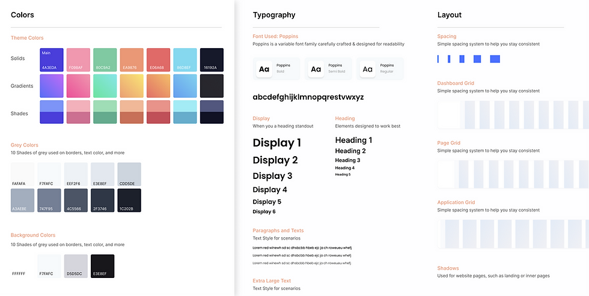Click the Spacing subsection heading

pyautogui.click(x=447, y=37)
